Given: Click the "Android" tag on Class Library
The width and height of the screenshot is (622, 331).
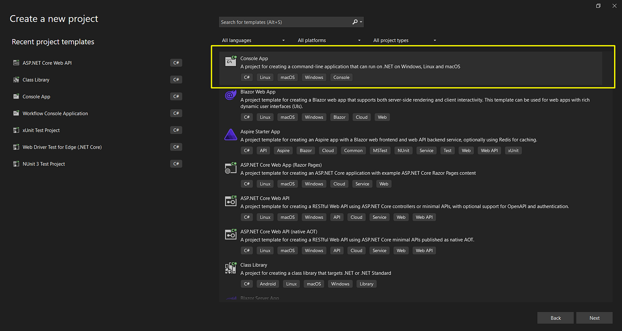Looking at the screenshot, I should [x=268, y=284].
